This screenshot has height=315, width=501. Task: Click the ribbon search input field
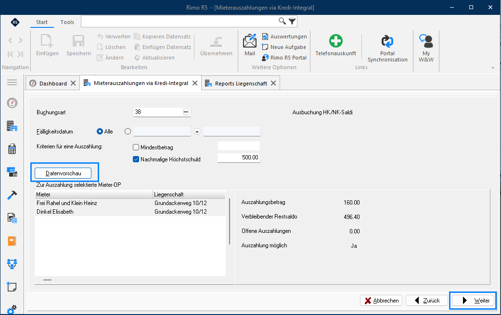coord(179,21)
